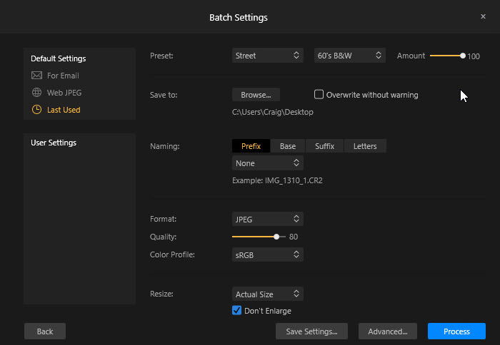This screenshot has width=500, height=345.
Task: Open the 60's B&W preset dropdown
Action: pos(350,56)
